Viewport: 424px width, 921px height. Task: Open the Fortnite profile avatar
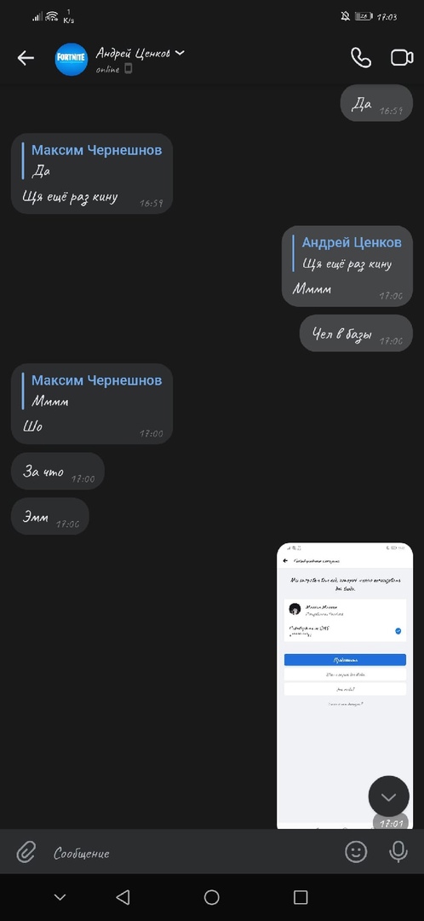pos(71,59)
